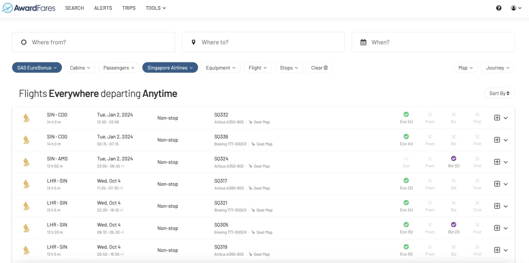Click the Eco (4) availability icon for SQ336
Viewport: 529px width, 263px height.
coord(406,136)
